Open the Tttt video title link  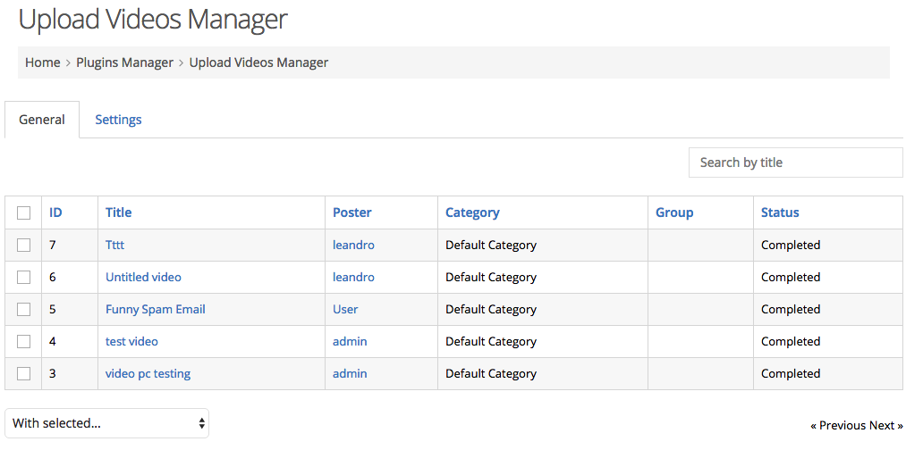[115, 246]
